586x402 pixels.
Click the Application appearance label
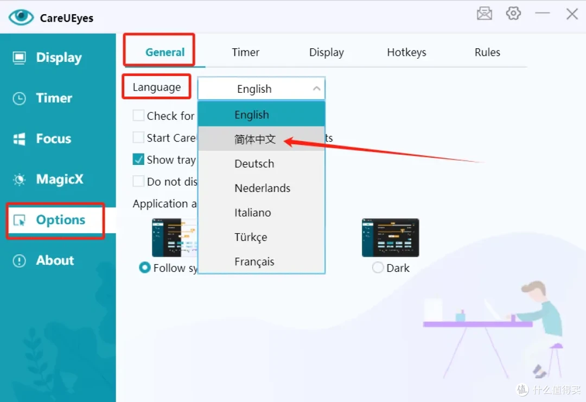tap(165, 203)
